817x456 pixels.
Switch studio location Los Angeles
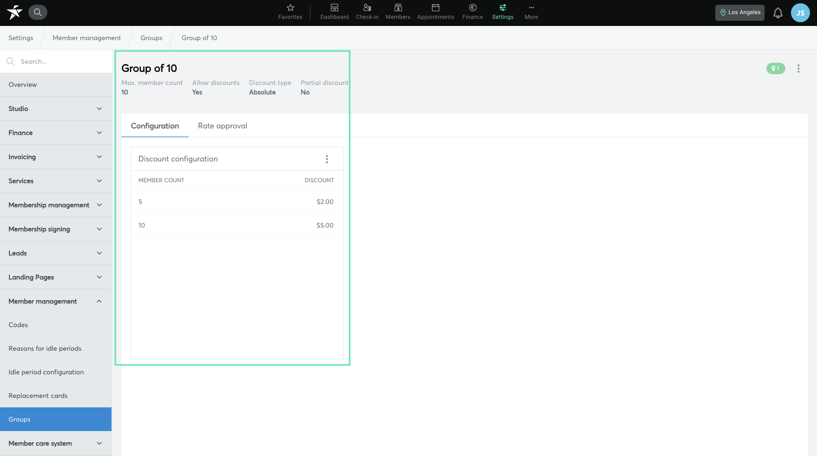740,13
